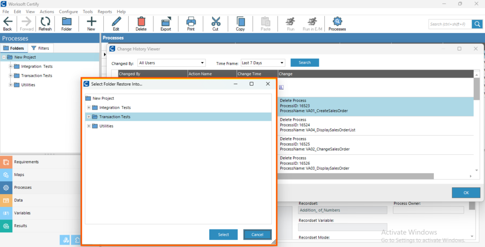Click the Recordset field
Screen dimensions: 485x247
(343, 210)
